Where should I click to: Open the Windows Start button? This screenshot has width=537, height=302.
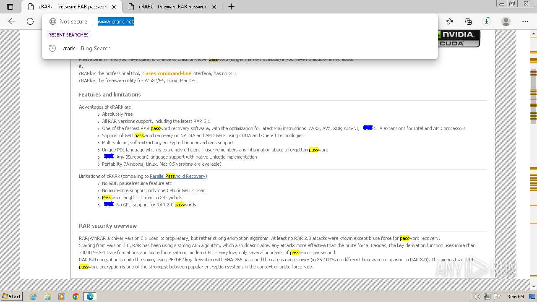[12, 296]
